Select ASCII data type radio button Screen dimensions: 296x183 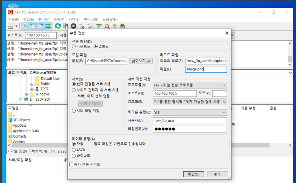(74, 150)
